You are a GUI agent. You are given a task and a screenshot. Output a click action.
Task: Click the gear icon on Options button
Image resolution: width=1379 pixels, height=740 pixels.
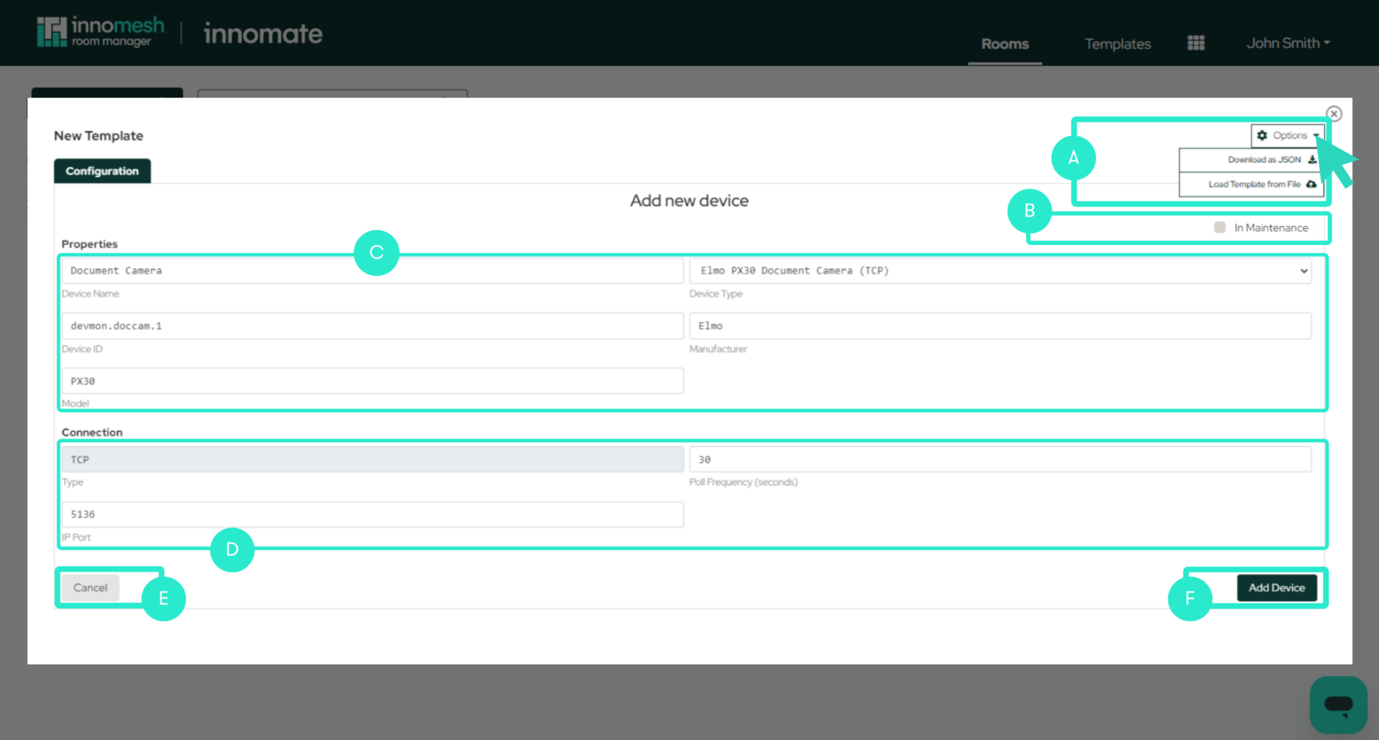1262,135
